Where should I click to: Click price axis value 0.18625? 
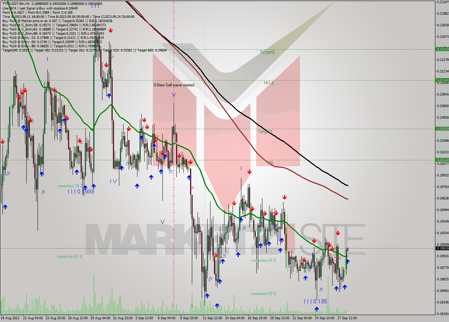coord(443,279)
